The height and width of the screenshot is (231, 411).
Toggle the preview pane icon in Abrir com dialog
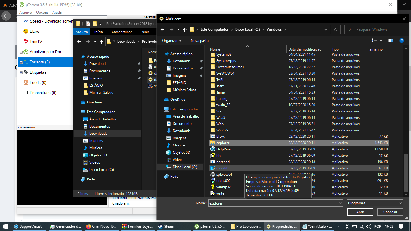point(391,41)
